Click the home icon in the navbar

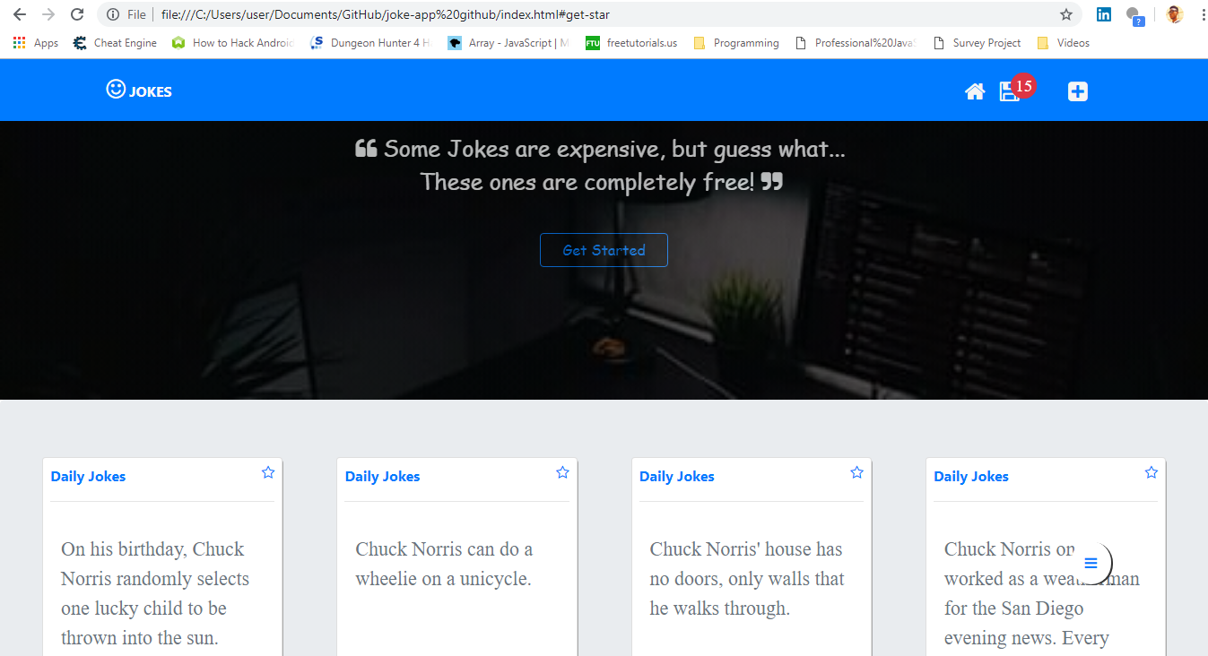[975, 91]
